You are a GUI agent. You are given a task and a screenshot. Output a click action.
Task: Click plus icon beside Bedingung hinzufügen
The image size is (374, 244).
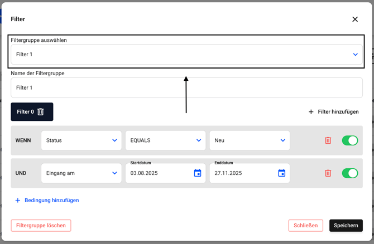[18, 201]
